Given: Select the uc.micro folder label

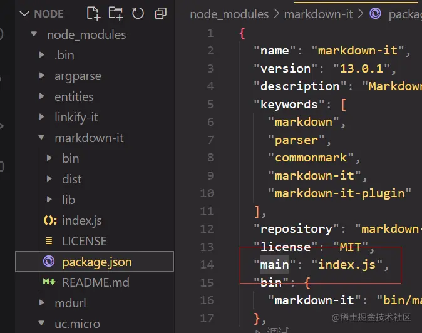Looking at the screenshot, I should point(77,324).
